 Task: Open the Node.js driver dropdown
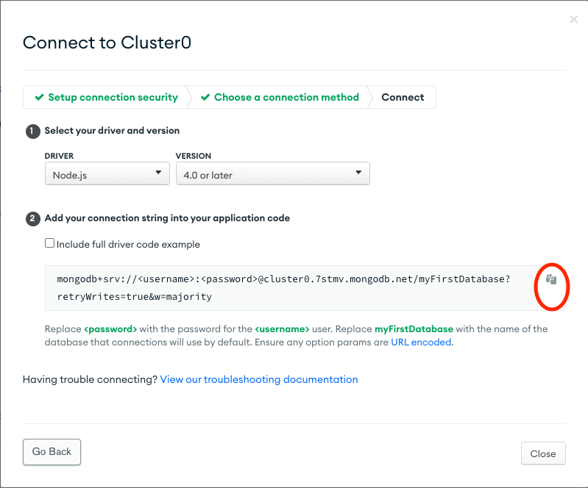click(107, 173)
